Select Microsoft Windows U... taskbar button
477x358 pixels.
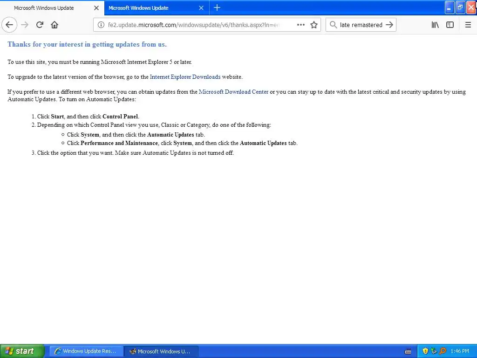[x=162, y=351]
